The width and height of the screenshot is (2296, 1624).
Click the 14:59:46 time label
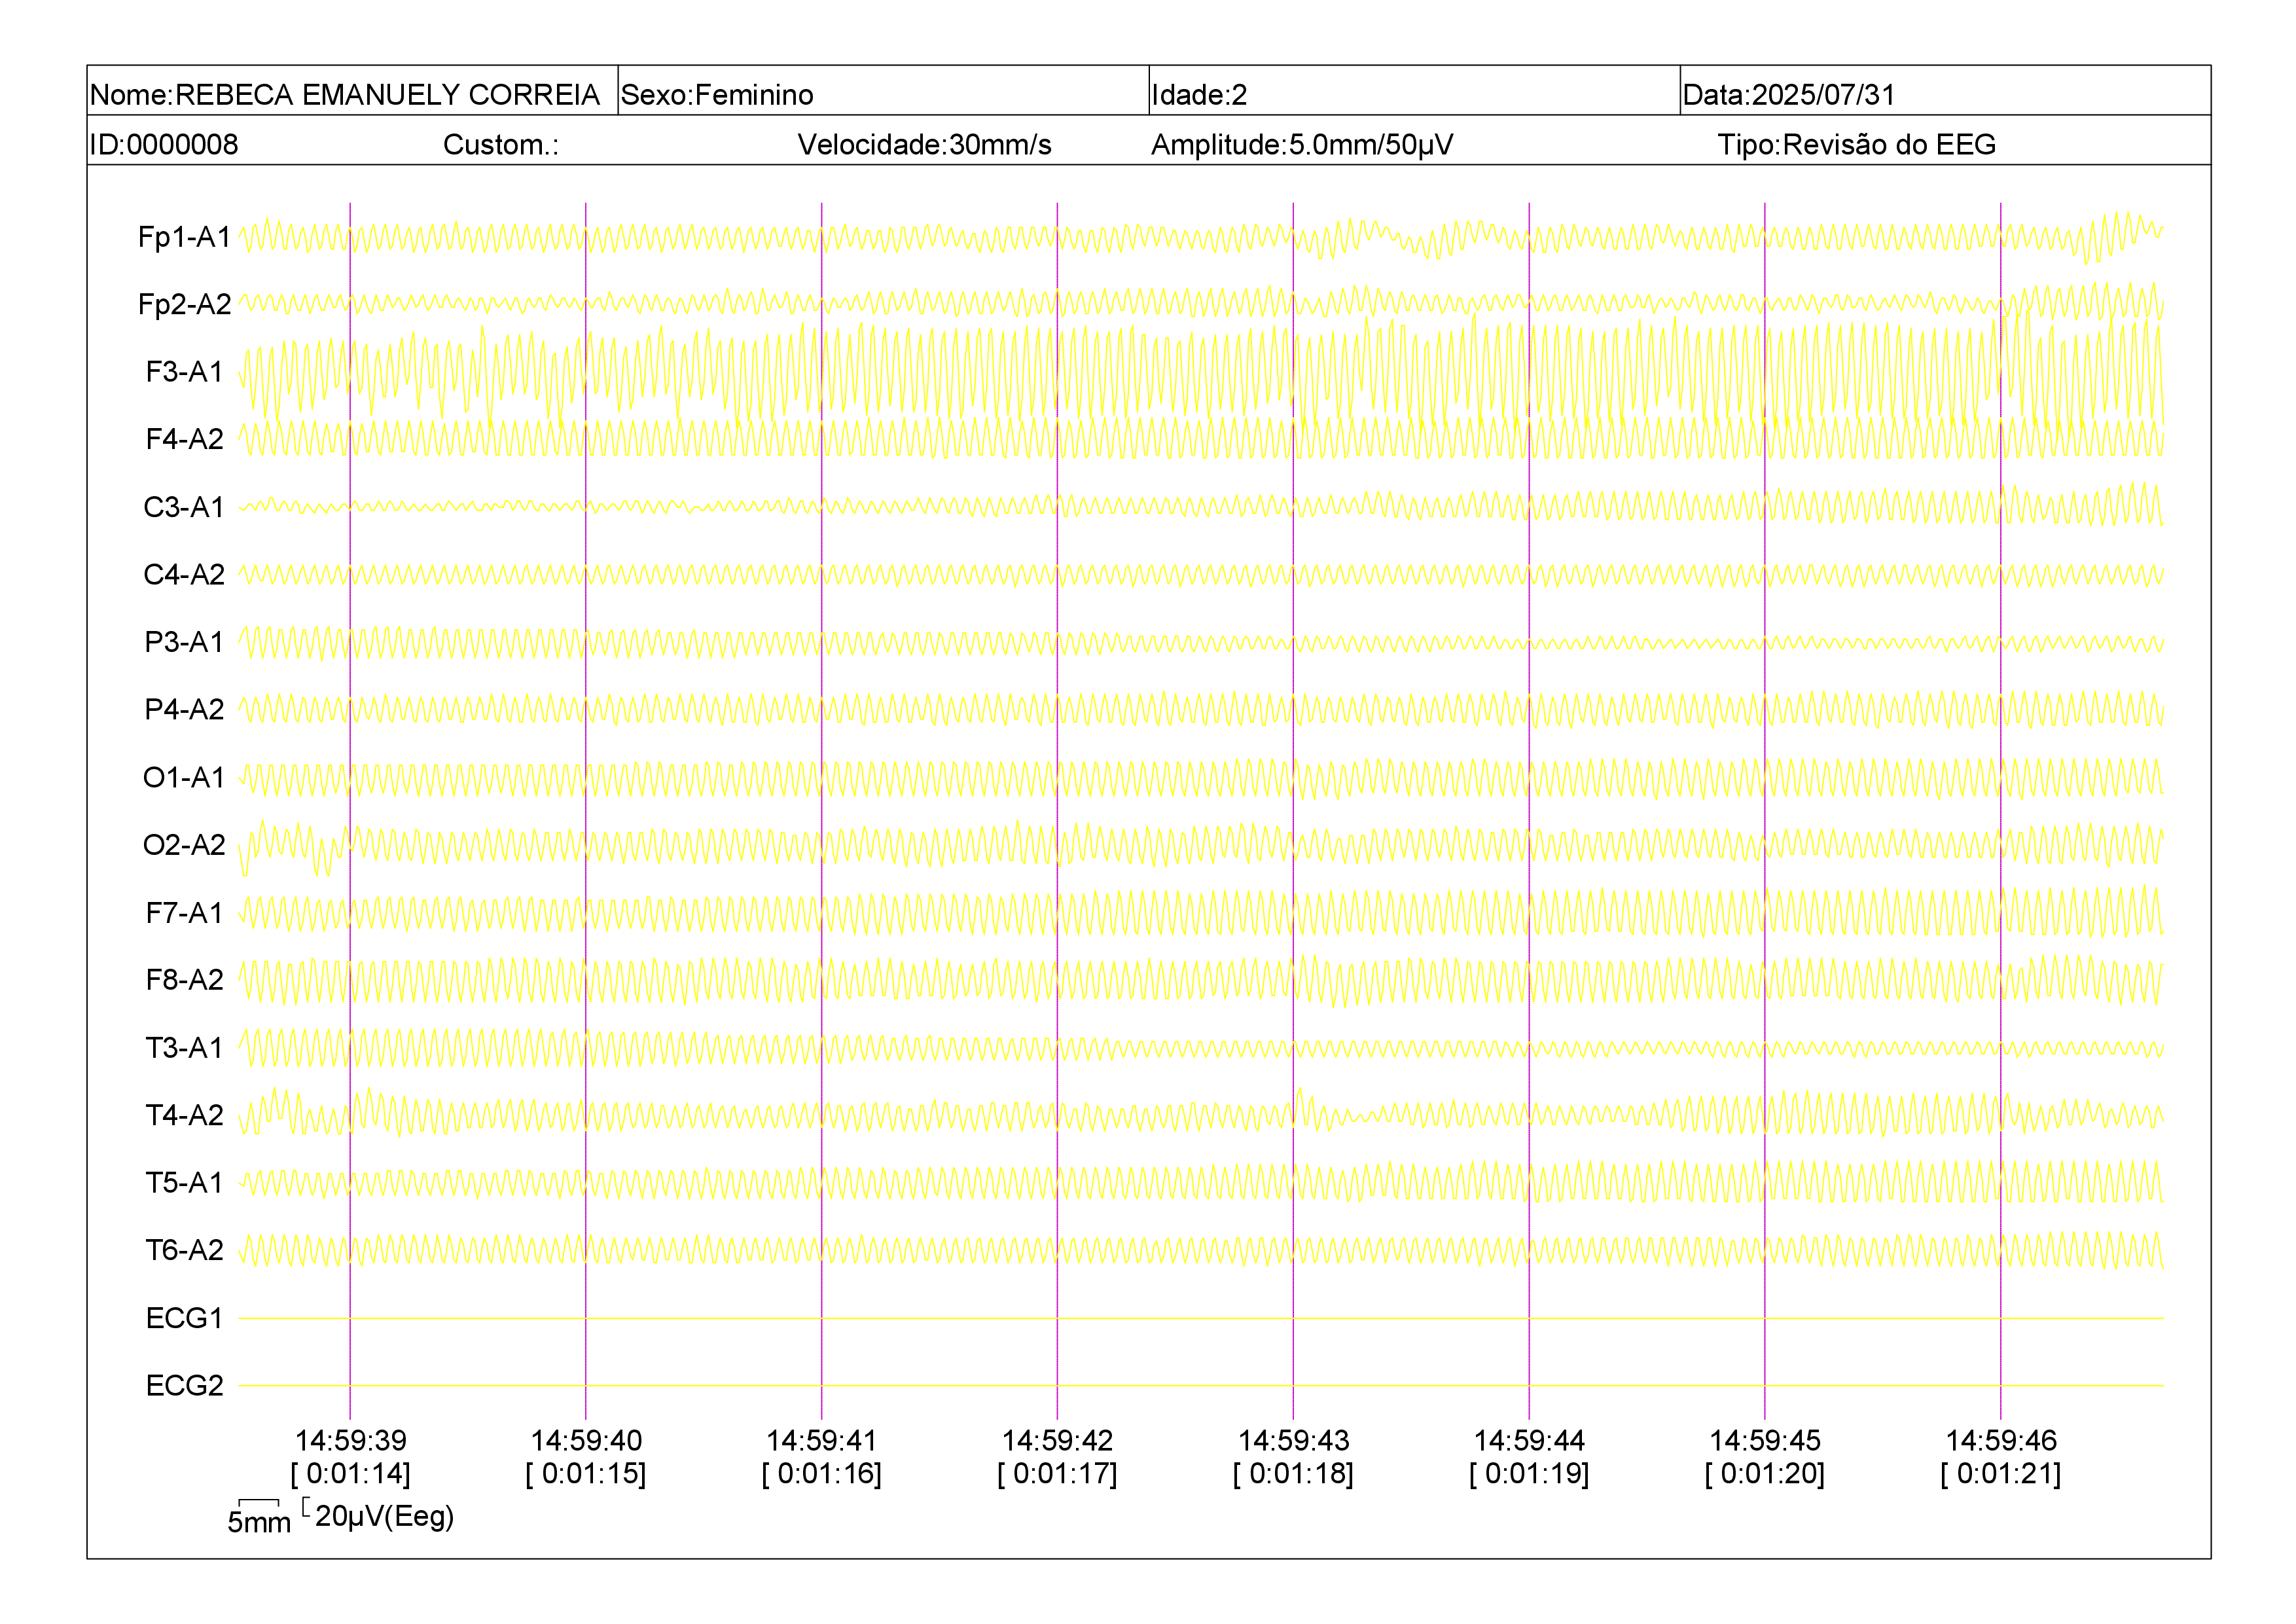[2001, 1440]
